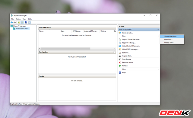Click the Hyper-V Manager title bar icon
This screenshot has height=118, width=193.
coord(12,15)
